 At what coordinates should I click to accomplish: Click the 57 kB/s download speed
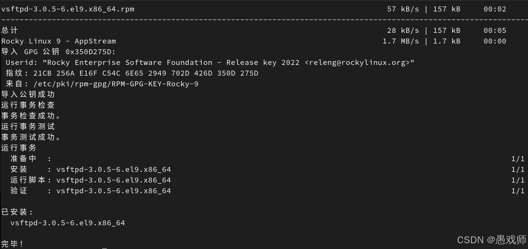point(403,9)
